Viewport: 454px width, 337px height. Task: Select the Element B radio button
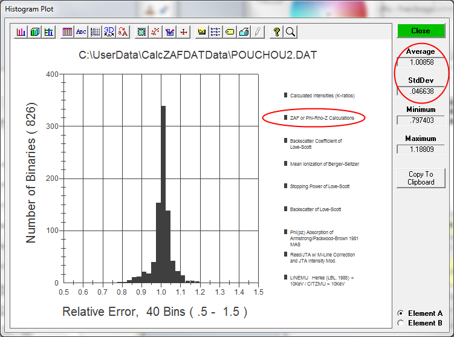click(x=400, y=322)
